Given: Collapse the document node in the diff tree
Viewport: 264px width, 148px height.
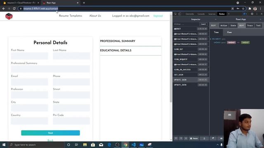Looking at the screenshot, I should tap(211, 39).
